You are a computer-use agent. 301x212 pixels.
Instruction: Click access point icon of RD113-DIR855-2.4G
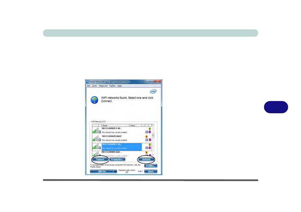(x=147, y=148)
